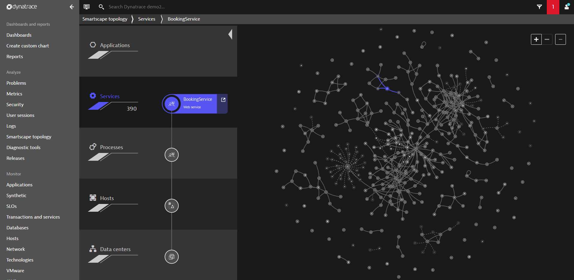
Task: Open Create custom chart in sidebar
Action: pyautogui.click(x=28, y=46)
